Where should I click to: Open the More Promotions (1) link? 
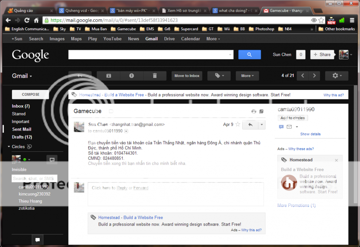(296, 205)
